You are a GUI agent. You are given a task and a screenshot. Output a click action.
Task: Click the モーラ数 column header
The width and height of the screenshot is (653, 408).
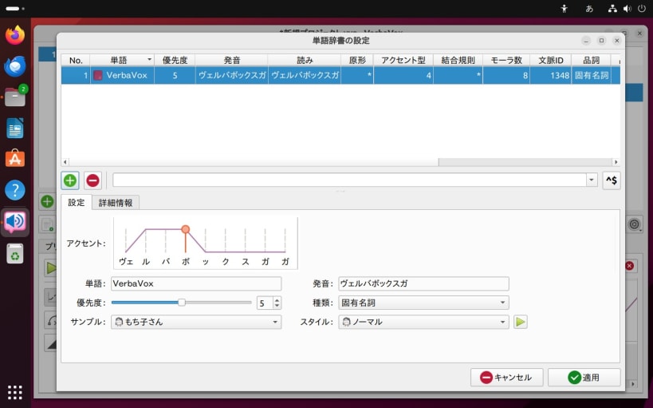click(506, 60)
